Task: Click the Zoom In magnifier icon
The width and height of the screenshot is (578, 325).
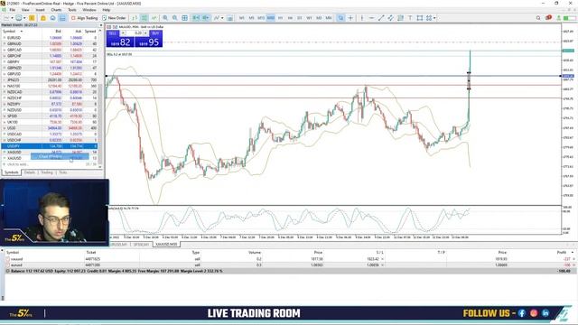Action: pyautogui.click(x=165, y=18)
